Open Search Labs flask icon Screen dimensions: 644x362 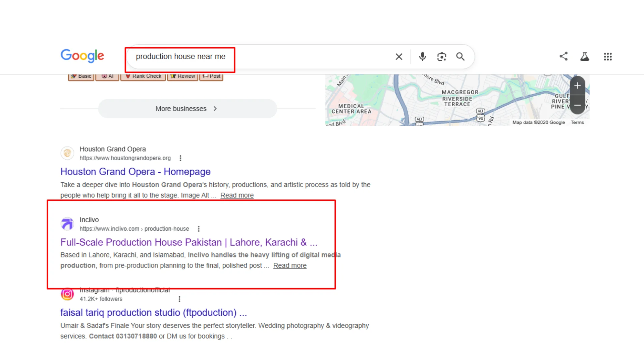585,56
